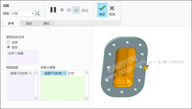The height and width of the screenshot is (109, 192).
Task: Cancel with the 取消 button
Action: (112, 11)
